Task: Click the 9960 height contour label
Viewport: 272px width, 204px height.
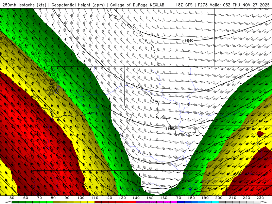Action: click(x=170, y=129)
